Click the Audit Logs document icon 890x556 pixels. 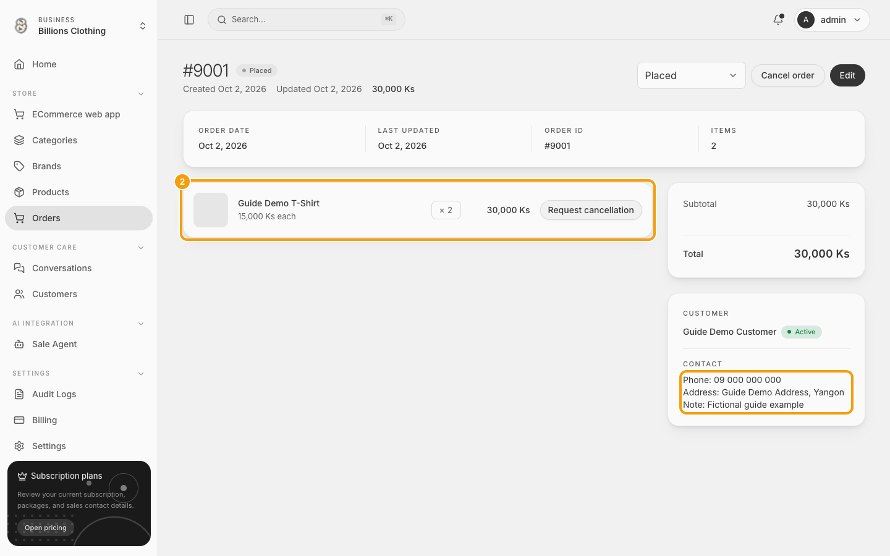coord(19,394)
